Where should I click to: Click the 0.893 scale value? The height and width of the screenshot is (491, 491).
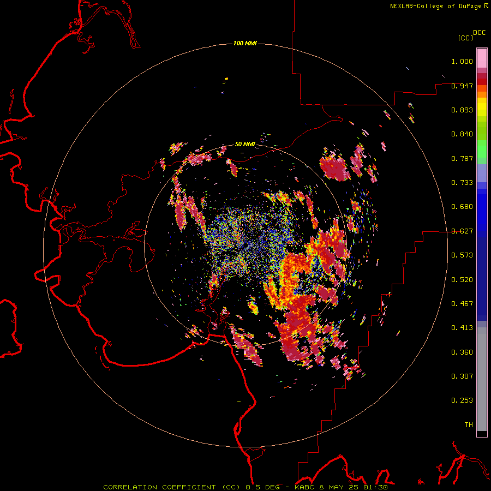click(462, 110)
